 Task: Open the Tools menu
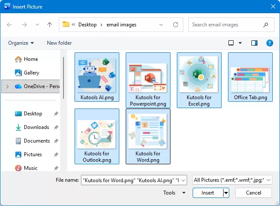click(x=174, y=193)
